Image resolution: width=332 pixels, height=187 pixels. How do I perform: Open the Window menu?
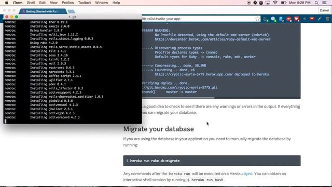point(102,3)
